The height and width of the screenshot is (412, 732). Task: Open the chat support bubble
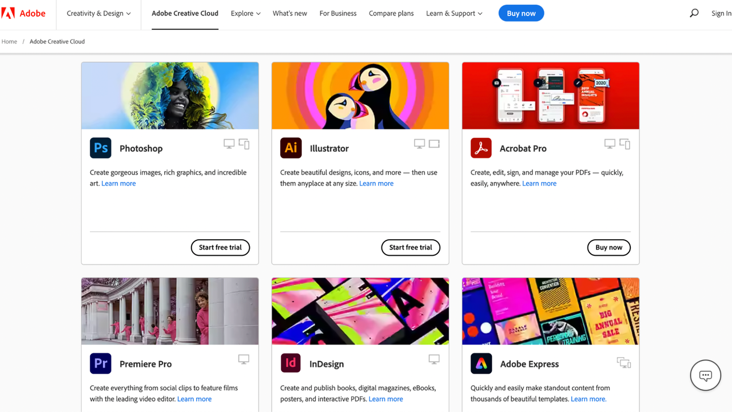(x=705, y=375)
